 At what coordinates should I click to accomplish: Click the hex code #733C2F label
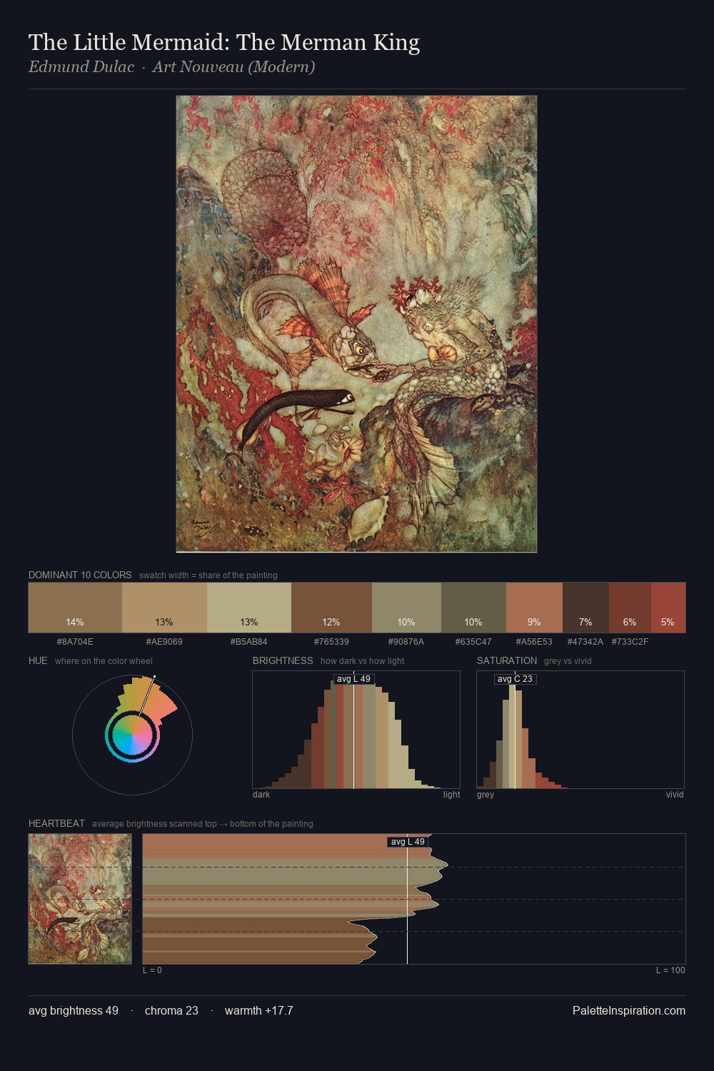[630, 642]
